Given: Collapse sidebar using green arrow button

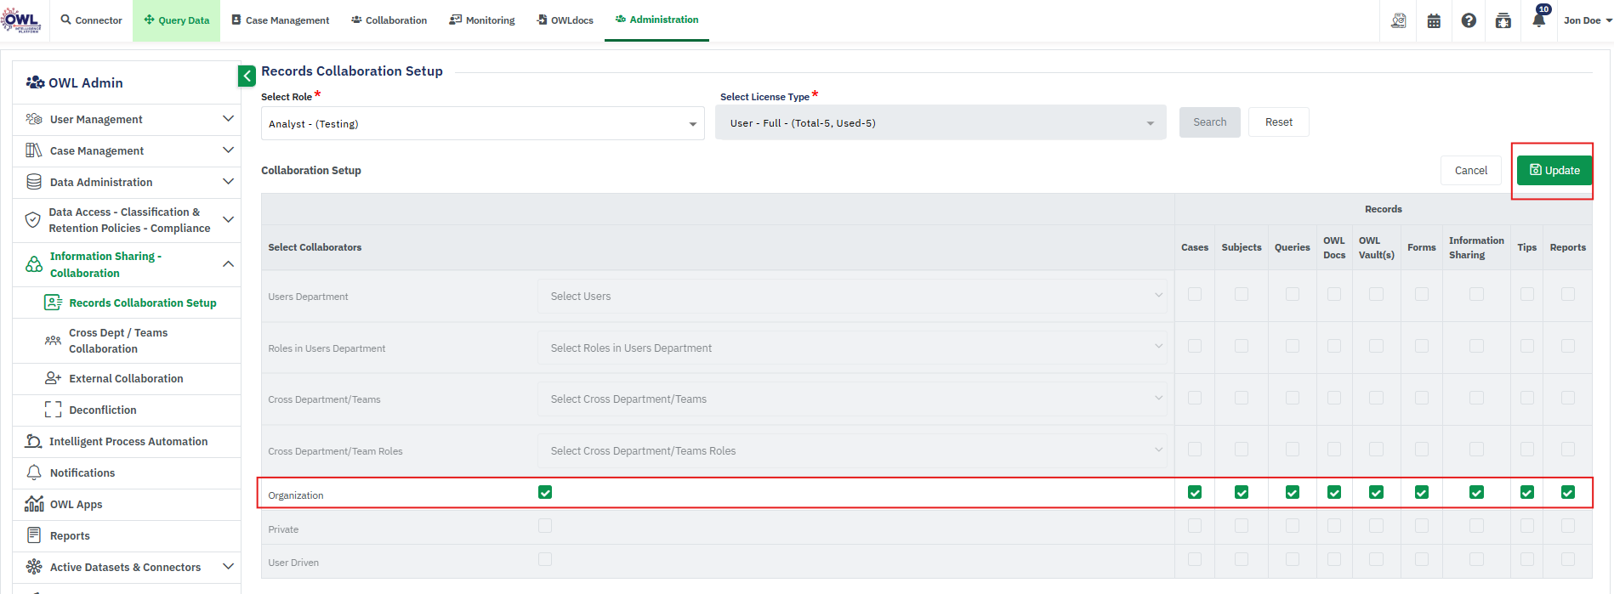Looking at the screenshot, I should (x=247, y=76).
